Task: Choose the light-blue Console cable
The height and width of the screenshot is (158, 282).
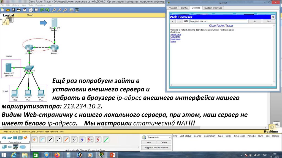Action: click(42, 140)
